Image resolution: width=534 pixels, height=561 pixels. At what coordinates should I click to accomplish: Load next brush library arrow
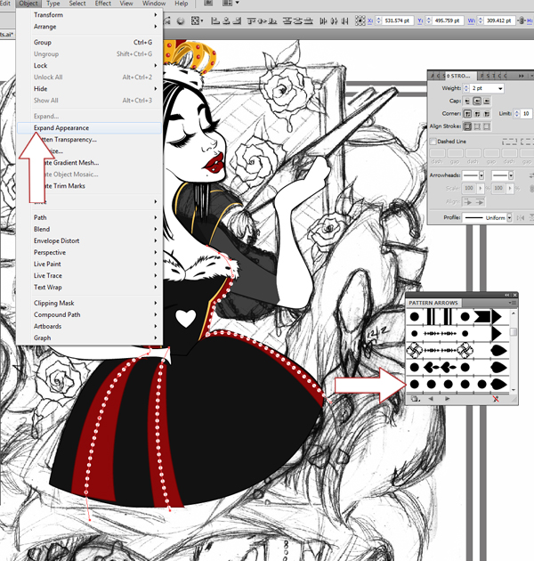click(447, 399)
